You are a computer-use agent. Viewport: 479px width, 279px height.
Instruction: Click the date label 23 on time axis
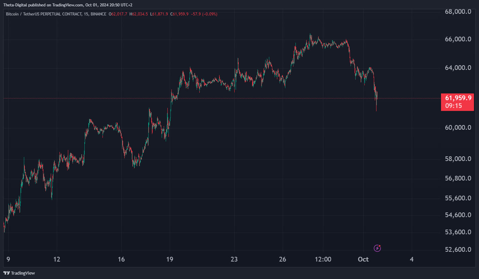coord(234,259)
